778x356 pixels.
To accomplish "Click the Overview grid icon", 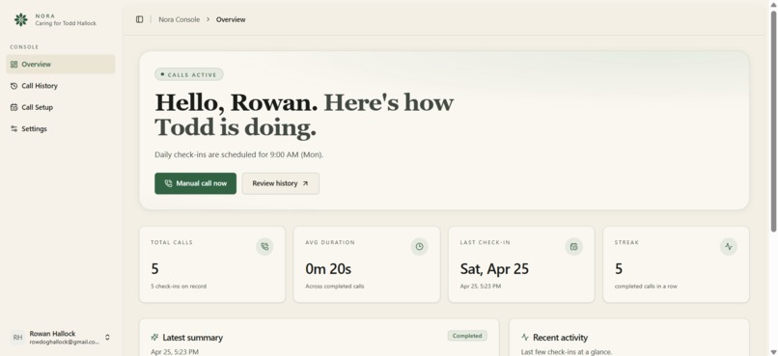I will 14,65.
